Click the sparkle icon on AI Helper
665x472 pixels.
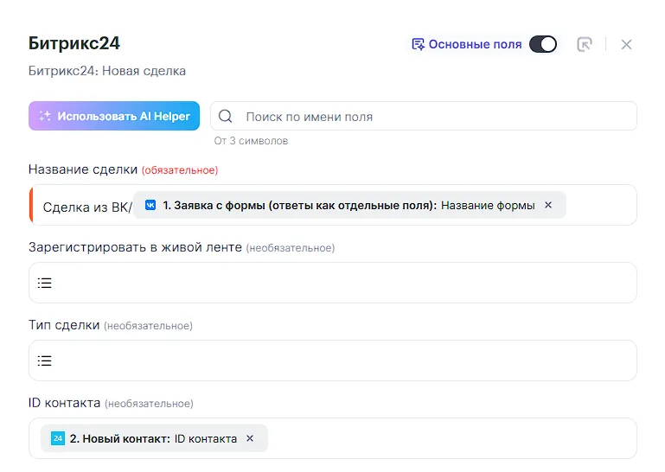[45, 116]
